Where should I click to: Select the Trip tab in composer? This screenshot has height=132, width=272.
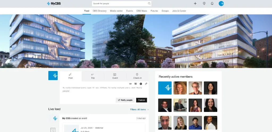click(93, 76)
